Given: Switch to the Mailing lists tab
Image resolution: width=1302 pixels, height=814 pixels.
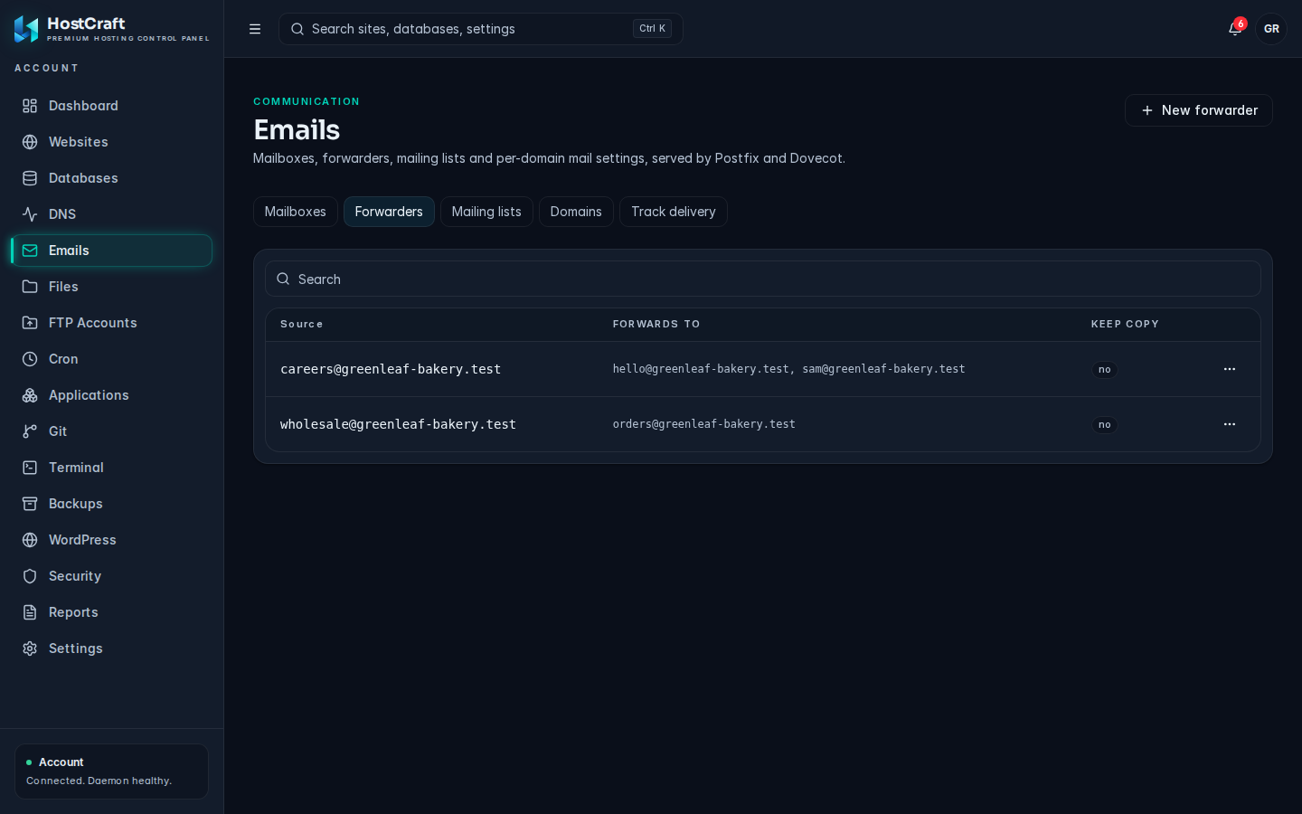Looking at the screenshot, I should (486, 212).
